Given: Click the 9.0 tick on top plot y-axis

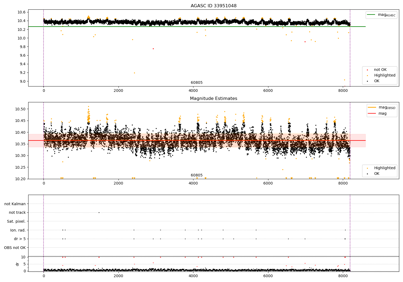Looking at the screenshot, I should click(23, 81).
